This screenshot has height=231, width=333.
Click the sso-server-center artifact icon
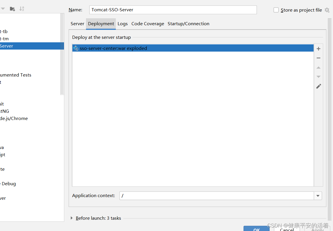coord(75,48)
